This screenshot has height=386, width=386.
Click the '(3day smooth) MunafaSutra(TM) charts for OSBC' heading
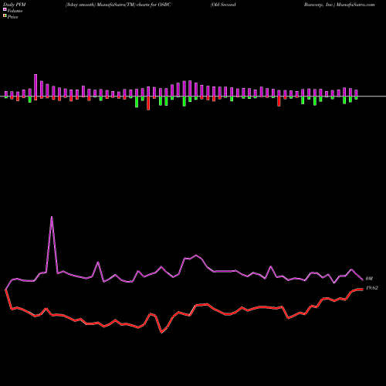(x=118, y=5)
